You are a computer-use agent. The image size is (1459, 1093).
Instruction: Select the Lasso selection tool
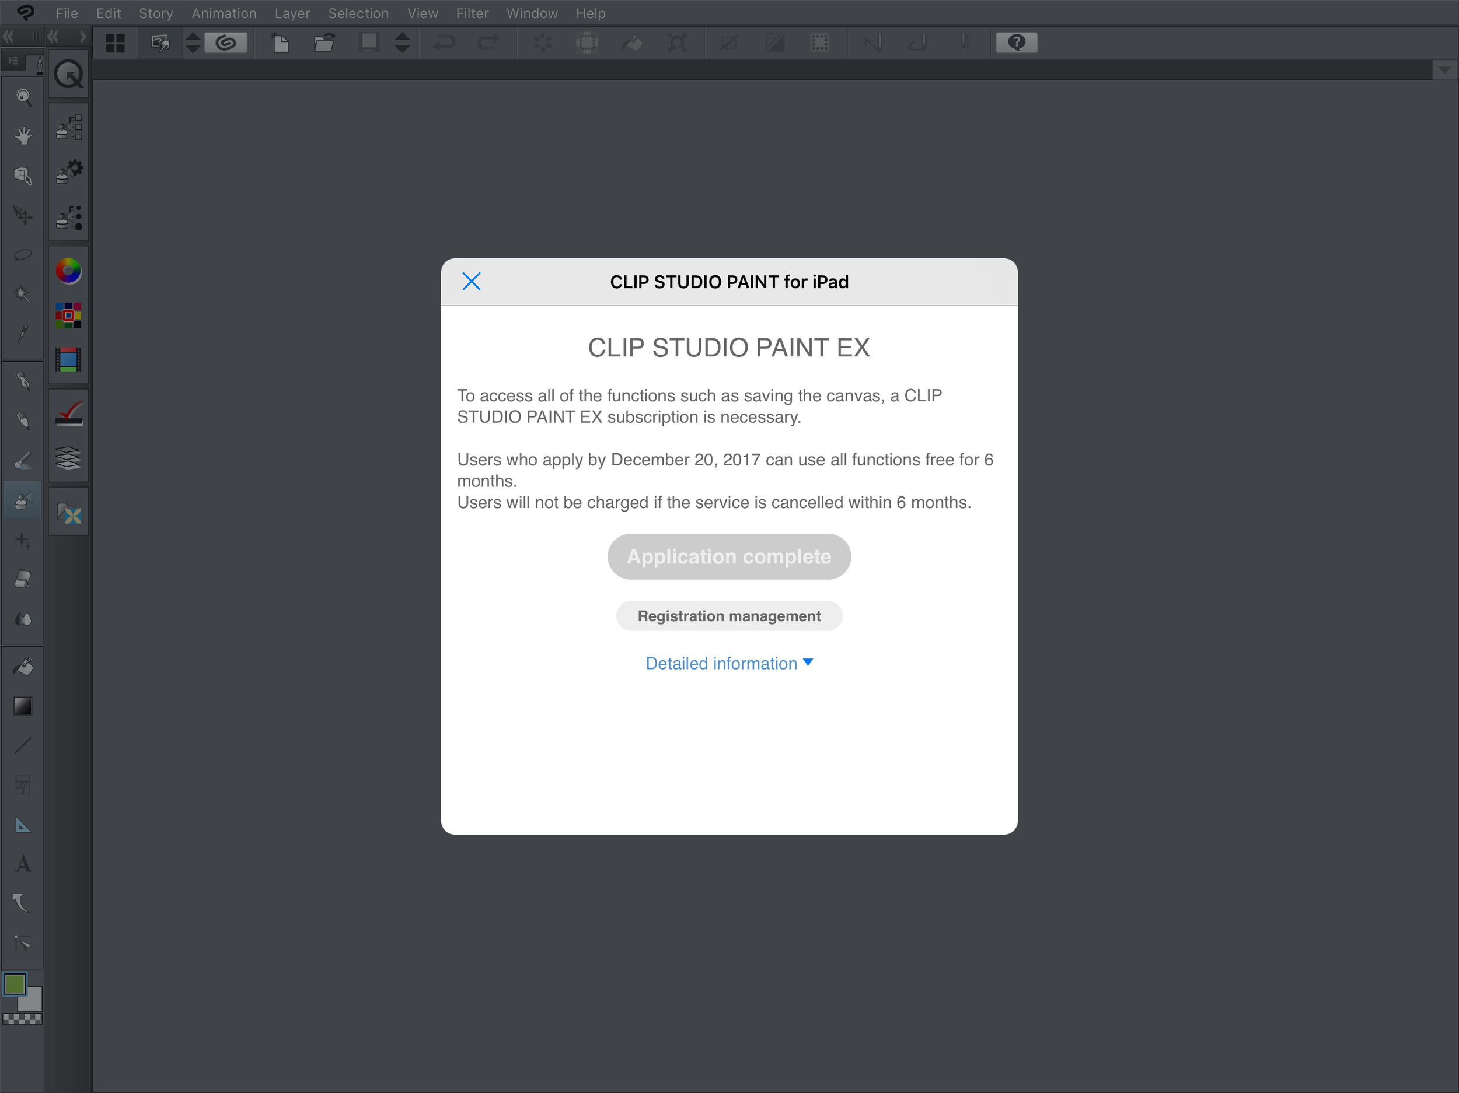pyautogui.click(x=23, y=254)
